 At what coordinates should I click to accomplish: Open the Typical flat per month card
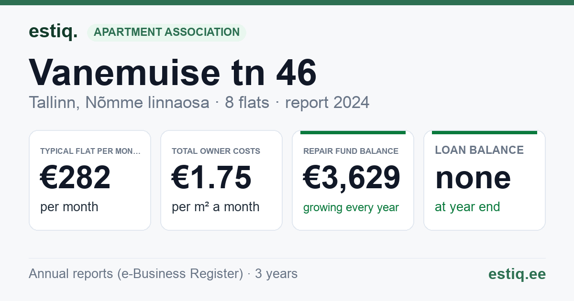90,180
